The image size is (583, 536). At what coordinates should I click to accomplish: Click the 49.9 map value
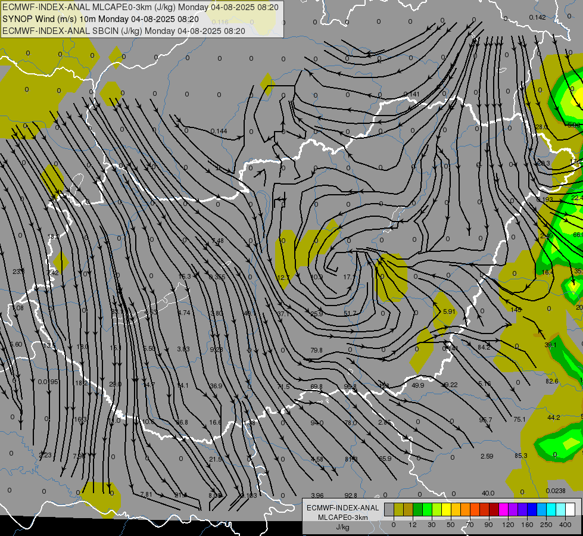pos(418,385)
